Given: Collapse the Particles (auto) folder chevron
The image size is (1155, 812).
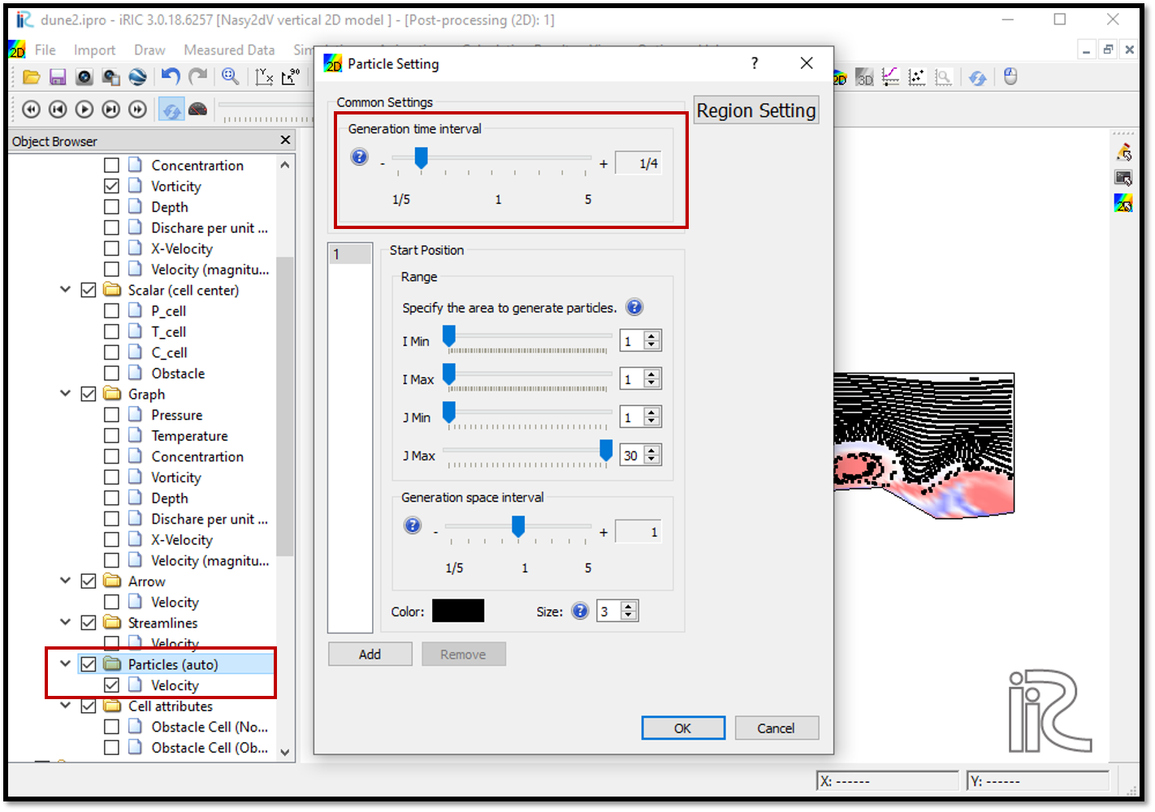Looking at the screenshot, I should (66, 663).
